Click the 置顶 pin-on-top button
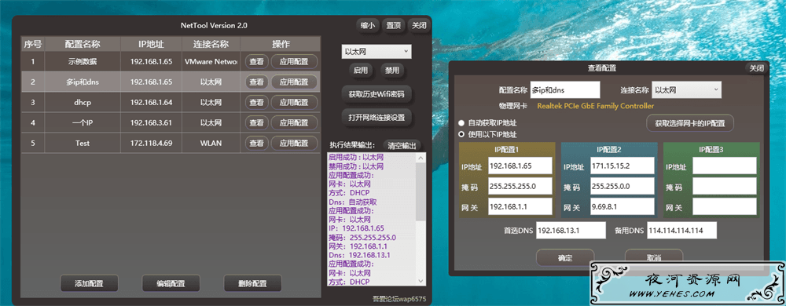 (394, 26)
